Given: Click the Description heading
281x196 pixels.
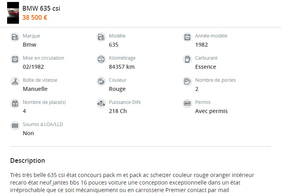Looking at the screenshot, I should pyautogui.click(x=28, y=160).
